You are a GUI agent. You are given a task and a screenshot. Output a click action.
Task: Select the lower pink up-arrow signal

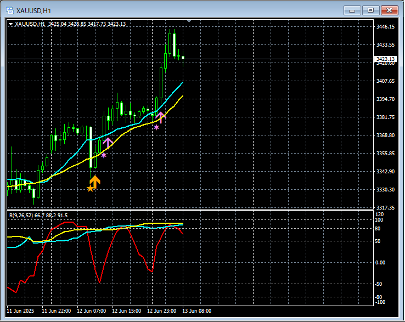108,143
